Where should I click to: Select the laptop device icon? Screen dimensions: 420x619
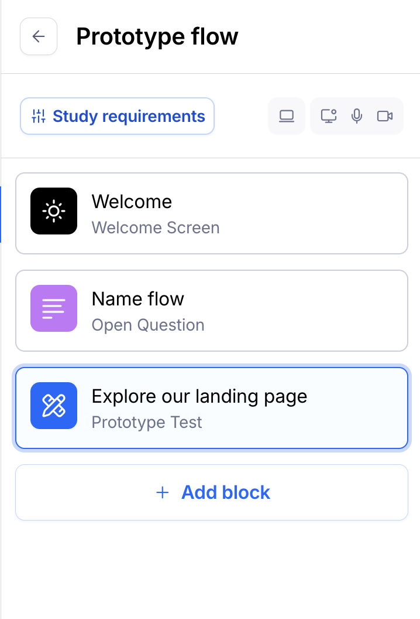[x=286, y=116]
